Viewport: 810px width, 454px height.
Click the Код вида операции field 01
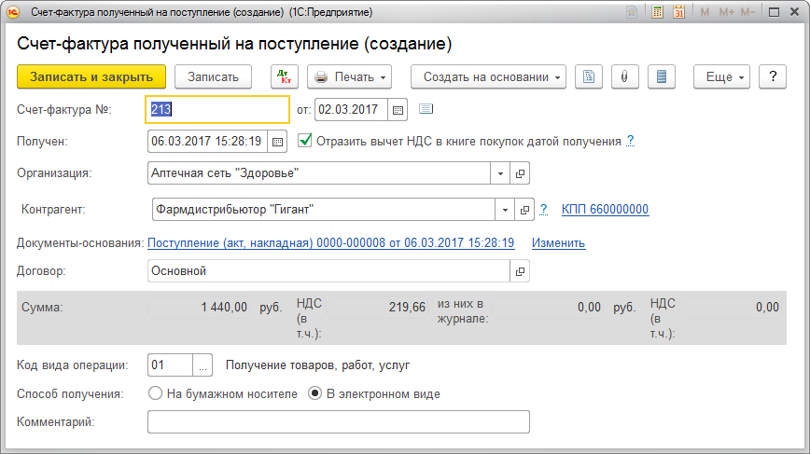170,365
